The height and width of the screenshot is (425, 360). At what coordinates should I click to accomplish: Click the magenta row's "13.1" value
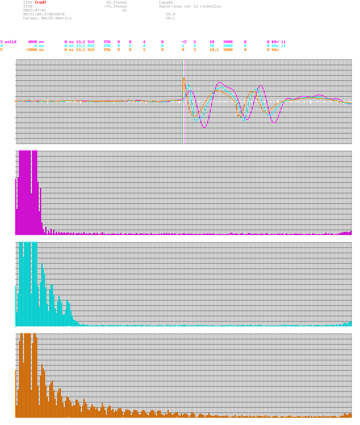tap(81, 42)
